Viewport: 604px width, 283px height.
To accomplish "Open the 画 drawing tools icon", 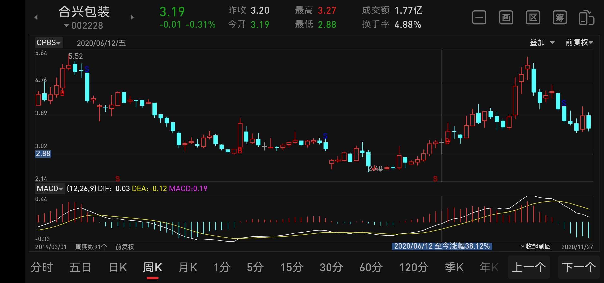I will [506, 18].
